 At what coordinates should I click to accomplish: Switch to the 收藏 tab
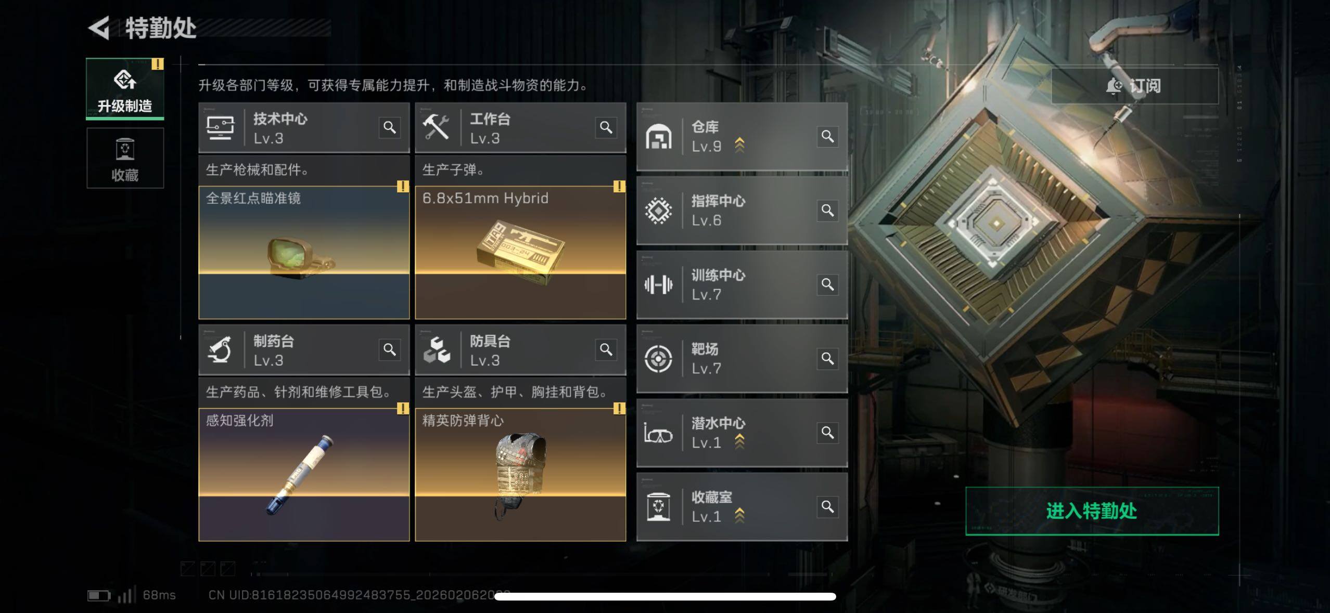125,158
